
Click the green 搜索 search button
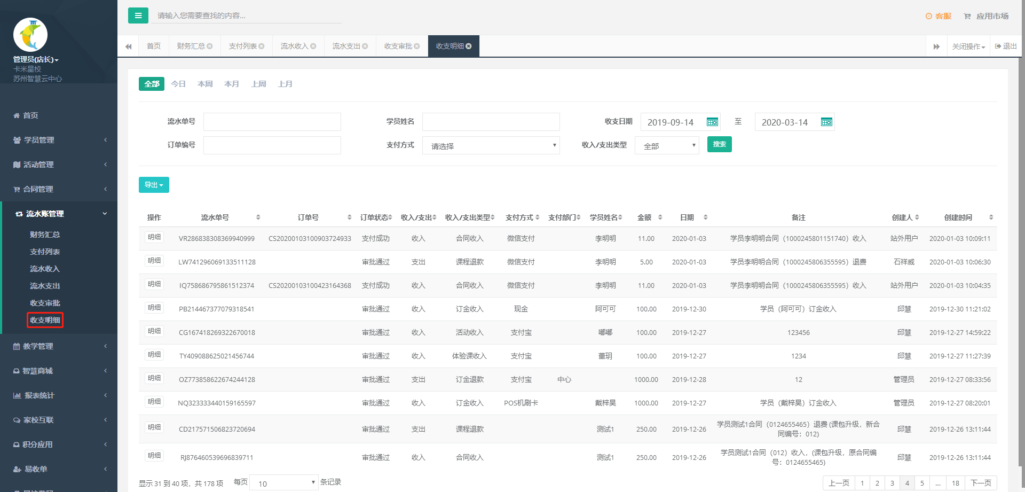click(x=719, y=144)
